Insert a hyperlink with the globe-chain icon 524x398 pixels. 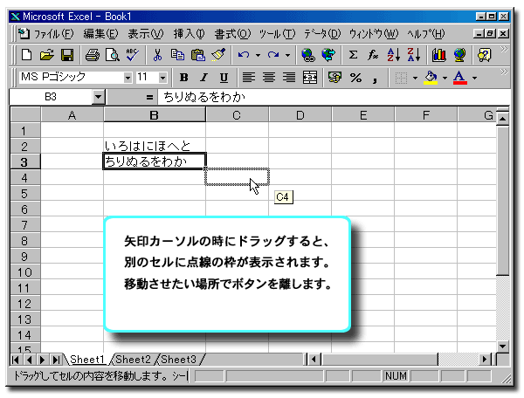click(x=308, y=55)
